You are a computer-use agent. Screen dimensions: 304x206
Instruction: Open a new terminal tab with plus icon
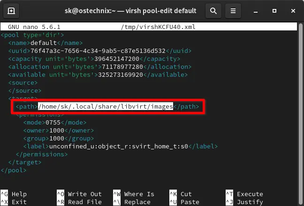tap(11, 11)
